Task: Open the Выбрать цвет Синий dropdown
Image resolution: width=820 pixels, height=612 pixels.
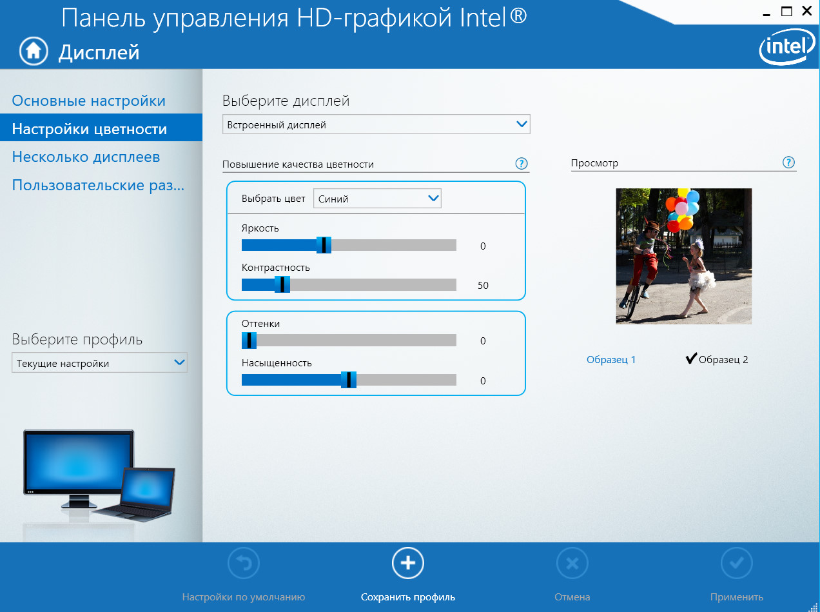Action: 377,199
